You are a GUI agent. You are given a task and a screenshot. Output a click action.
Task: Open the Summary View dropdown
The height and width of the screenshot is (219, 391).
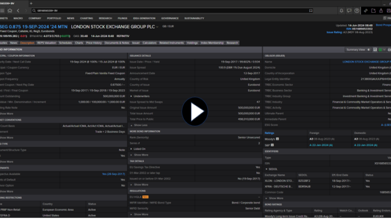coord(356,50)
